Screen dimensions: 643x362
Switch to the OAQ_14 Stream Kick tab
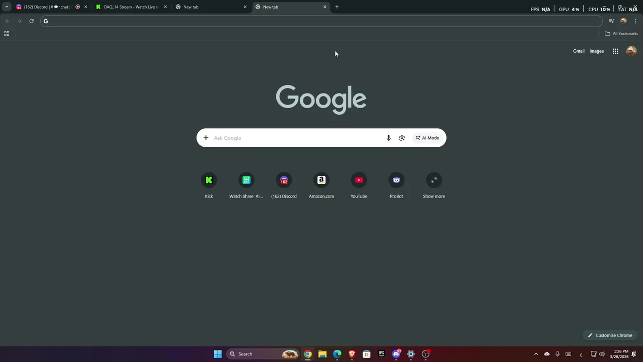[132, 7]
